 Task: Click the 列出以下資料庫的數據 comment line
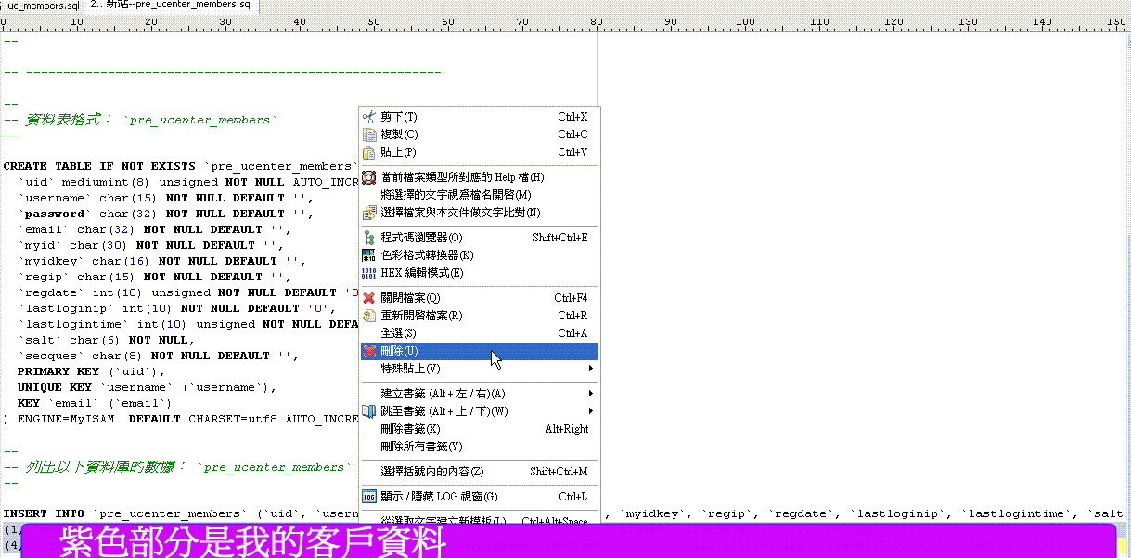coord(179,467)
